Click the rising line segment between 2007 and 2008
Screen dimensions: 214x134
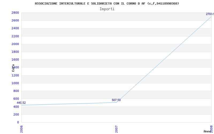(164, 59)
